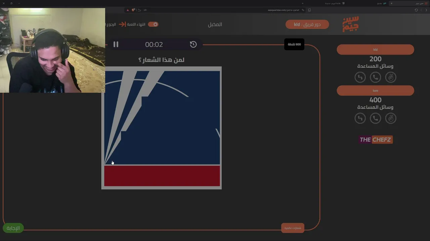The image size is (430, 241).
Task: Click the question text لمن هذا الشعار ؟
Action: click(x=161, y=60)
